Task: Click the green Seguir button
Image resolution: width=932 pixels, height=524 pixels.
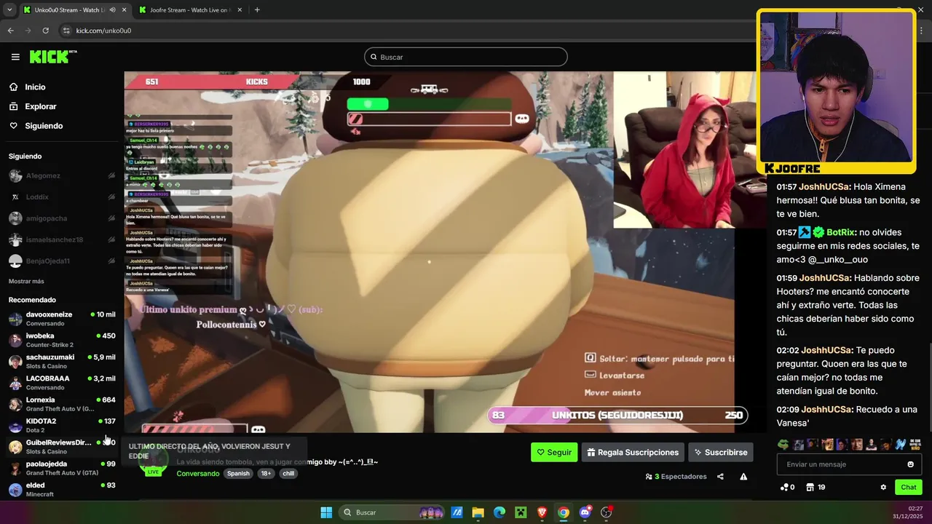Action: [x=554, y=452]
